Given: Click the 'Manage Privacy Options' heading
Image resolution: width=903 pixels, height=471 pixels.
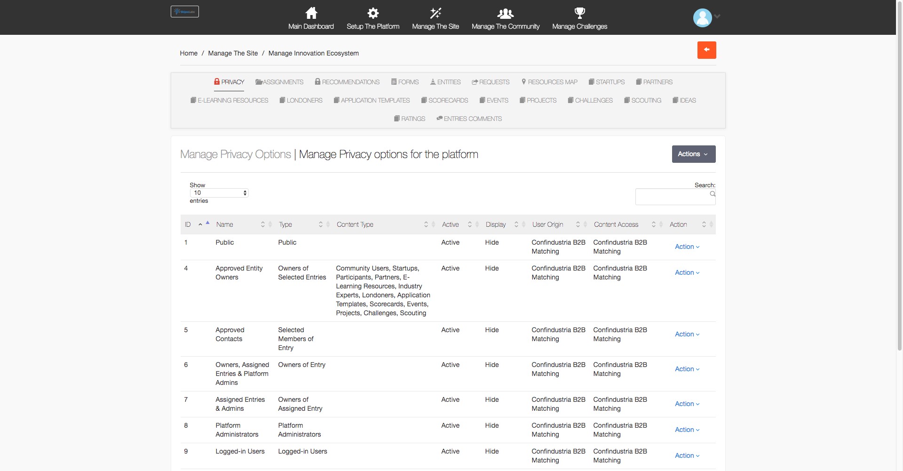Looking at the screenshot, I should pos(236,154).
